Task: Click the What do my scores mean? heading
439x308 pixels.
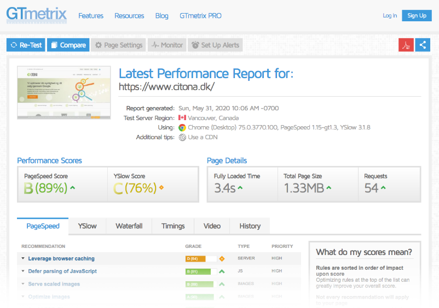Action: point(364,252)
